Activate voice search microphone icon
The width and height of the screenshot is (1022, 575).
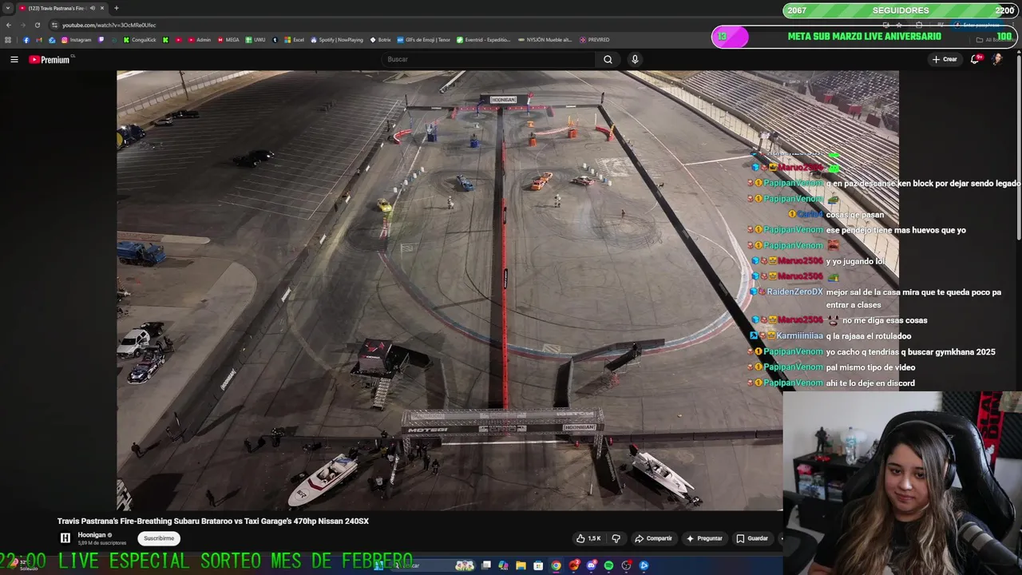coord(635,59)
